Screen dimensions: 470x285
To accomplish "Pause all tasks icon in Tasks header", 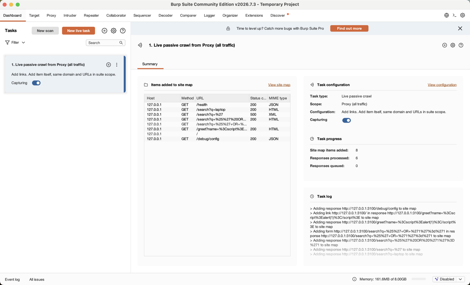I will click(x=104, y=30).
